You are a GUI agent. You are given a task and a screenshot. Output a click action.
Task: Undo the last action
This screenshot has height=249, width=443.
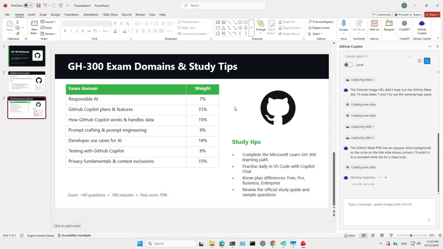tap(45, 5)
